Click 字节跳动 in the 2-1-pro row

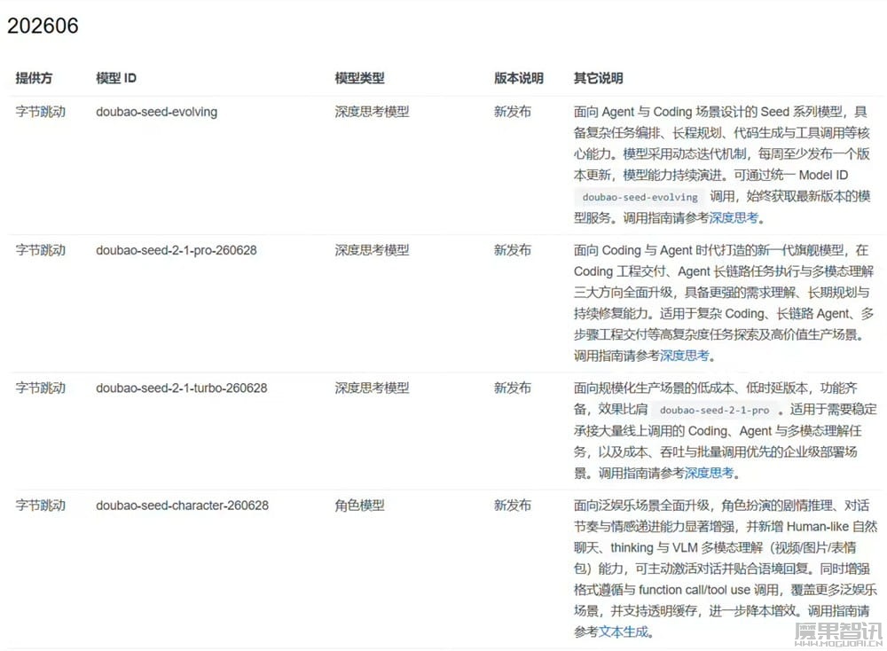click(40, 250)
